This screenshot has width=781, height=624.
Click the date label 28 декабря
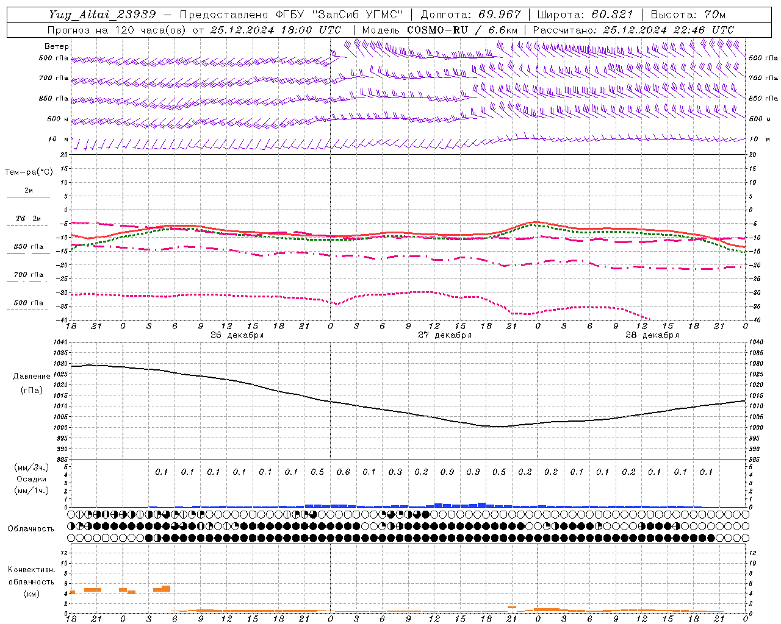(652, 335)
